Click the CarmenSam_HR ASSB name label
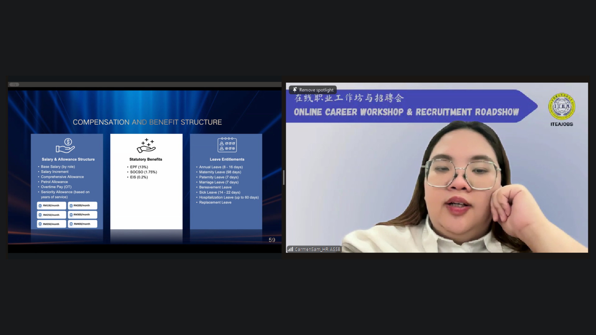The height and width of the screenshot is (335, 596). pyautogui.click(x=317, y=249)
